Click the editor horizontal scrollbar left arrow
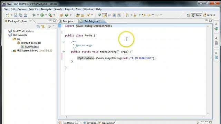This screenshot has height=124, width=221. coord(66,117)
